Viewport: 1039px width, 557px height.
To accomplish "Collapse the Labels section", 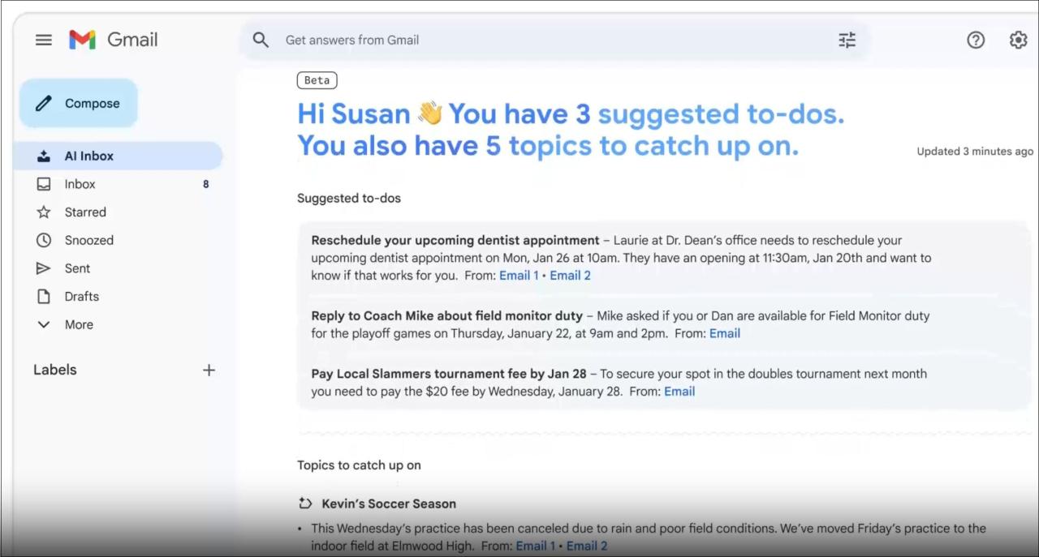I will click(x=54, y=370).
